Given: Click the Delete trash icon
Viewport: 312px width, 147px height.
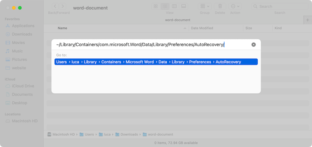Looking at the screenshot, I should pos(220,6).
